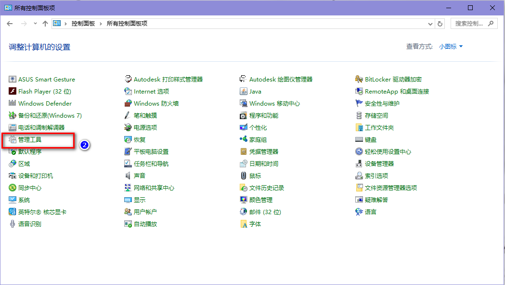Viewport: 505px width, 285px height.
Task: Click the Internet 选项 icon
Action: 128,91
